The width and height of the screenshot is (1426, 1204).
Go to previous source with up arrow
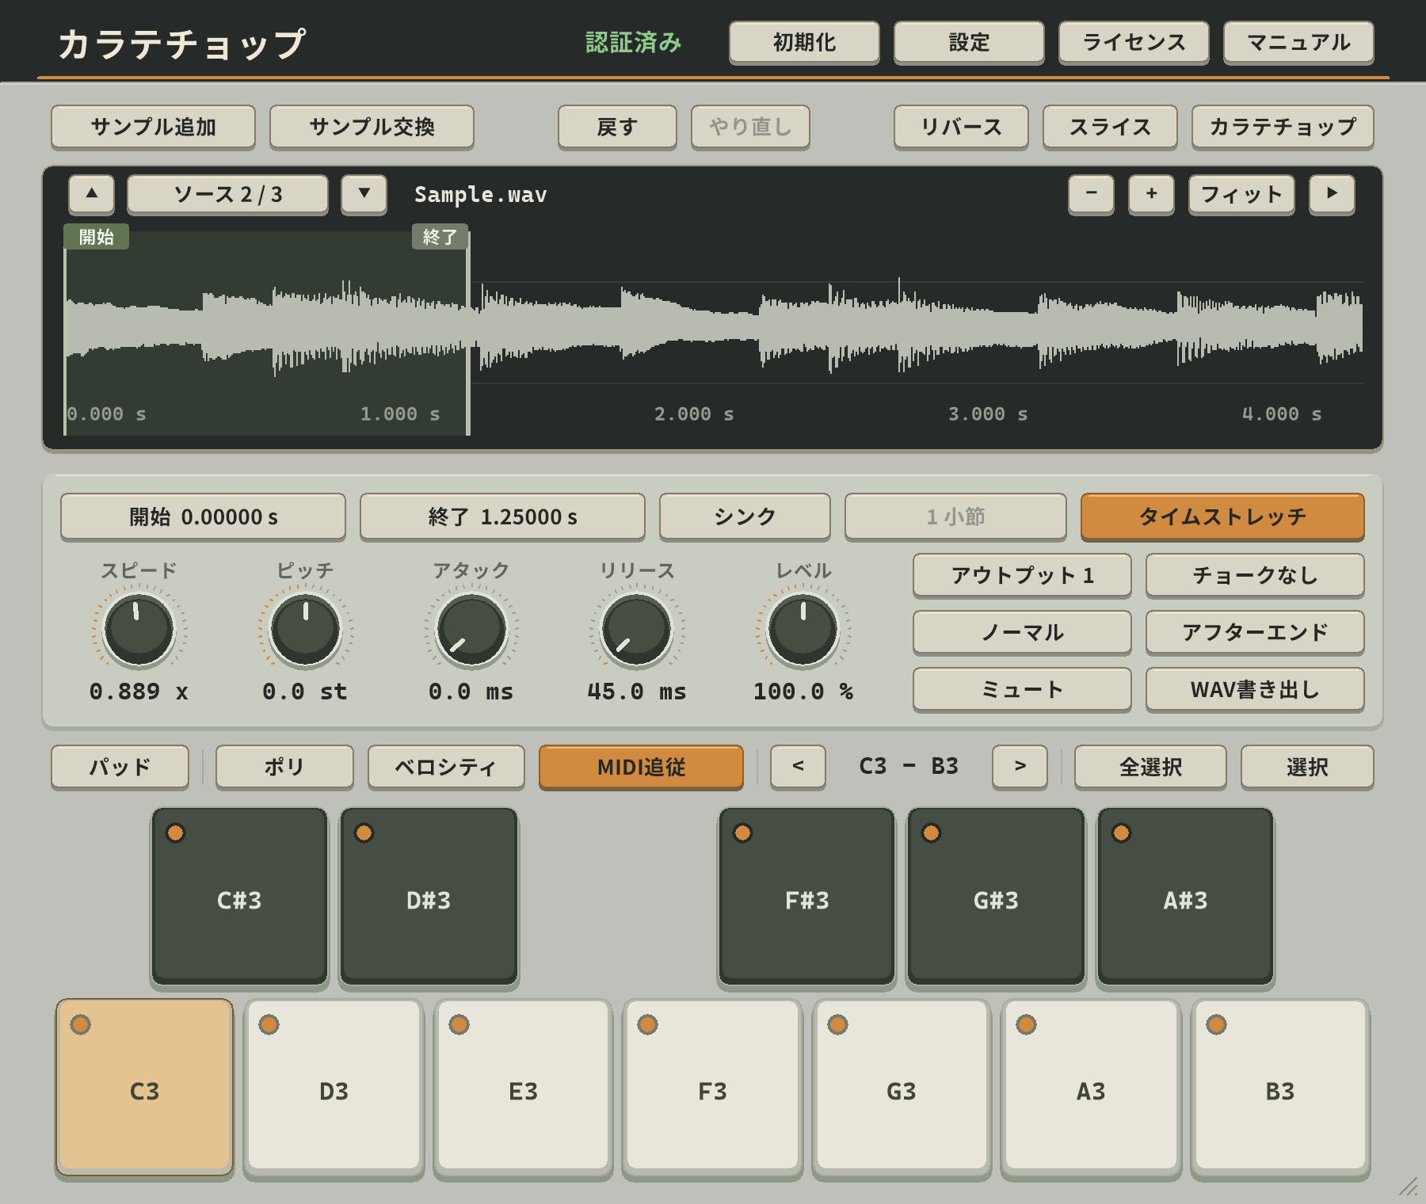(92, 194)
